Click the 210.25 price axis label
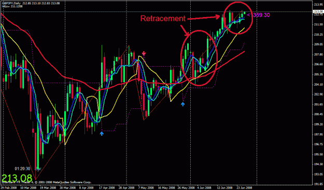This screenshot has height=190, width=324. pyautogui.click(x=318, y=35)
